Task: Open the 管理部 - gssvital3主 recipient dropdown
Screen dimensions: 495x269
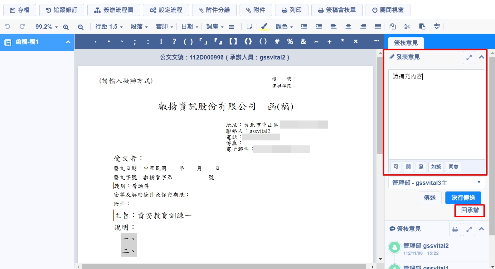Action: pos(436,183)
